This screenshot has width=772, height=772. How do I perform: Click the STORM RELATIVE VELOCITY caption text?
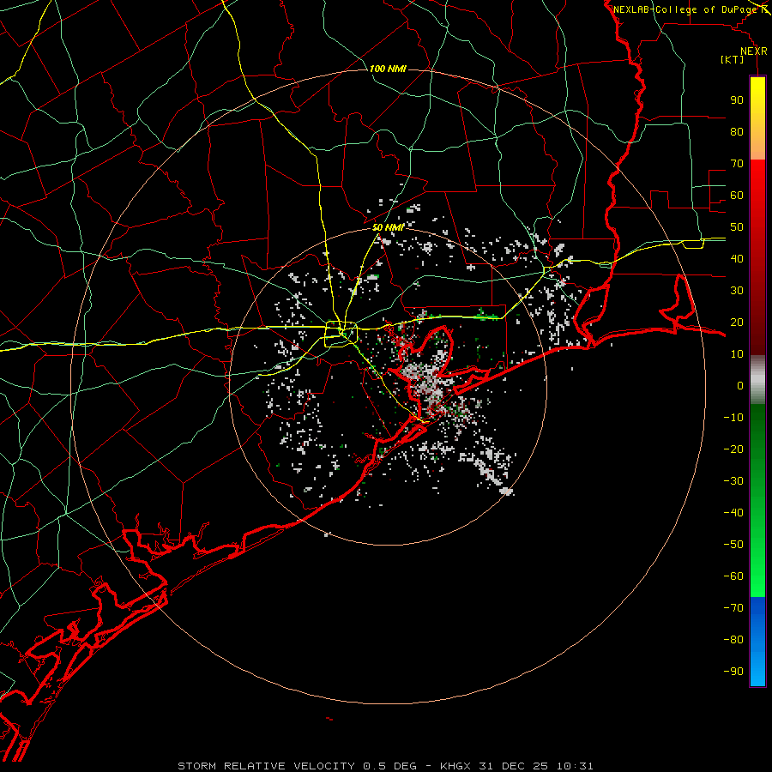(266, 766)
